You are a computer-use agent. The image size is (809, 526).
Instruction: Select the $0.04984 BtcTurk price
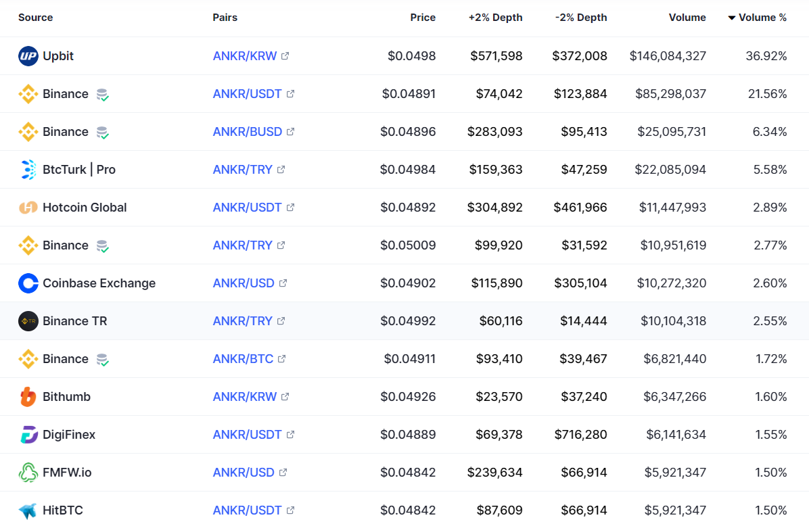[x=408, y=170]
